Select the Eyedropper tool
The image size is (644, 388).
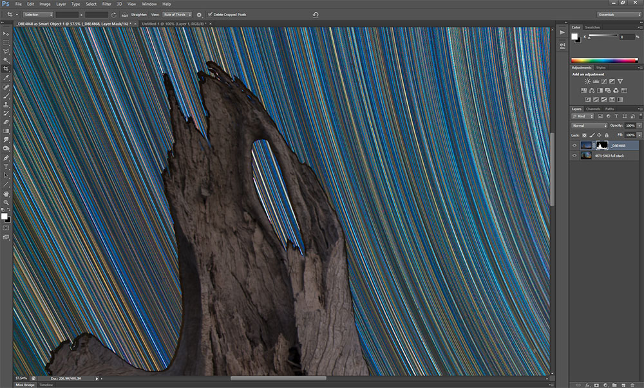(6, 78)
